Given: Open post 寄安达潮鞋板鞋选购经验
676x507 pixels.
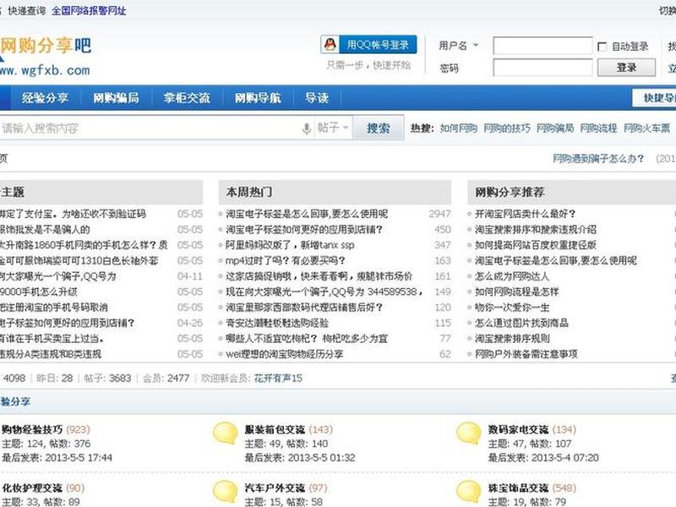Looking at the screenshot, I should [x=277, y=323].
